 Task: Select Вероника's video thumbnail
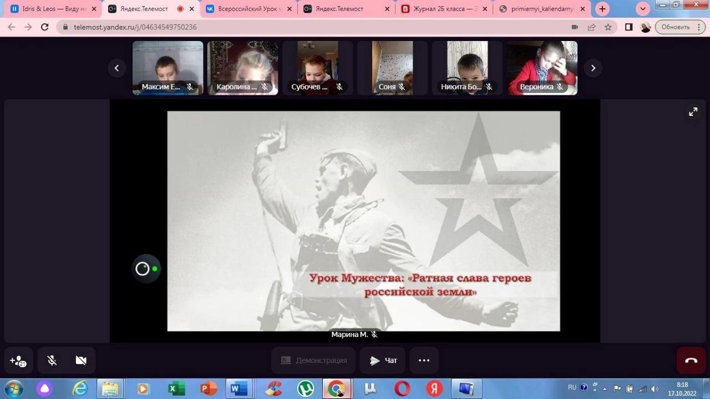pyautogui.click(x=542, y=68)
